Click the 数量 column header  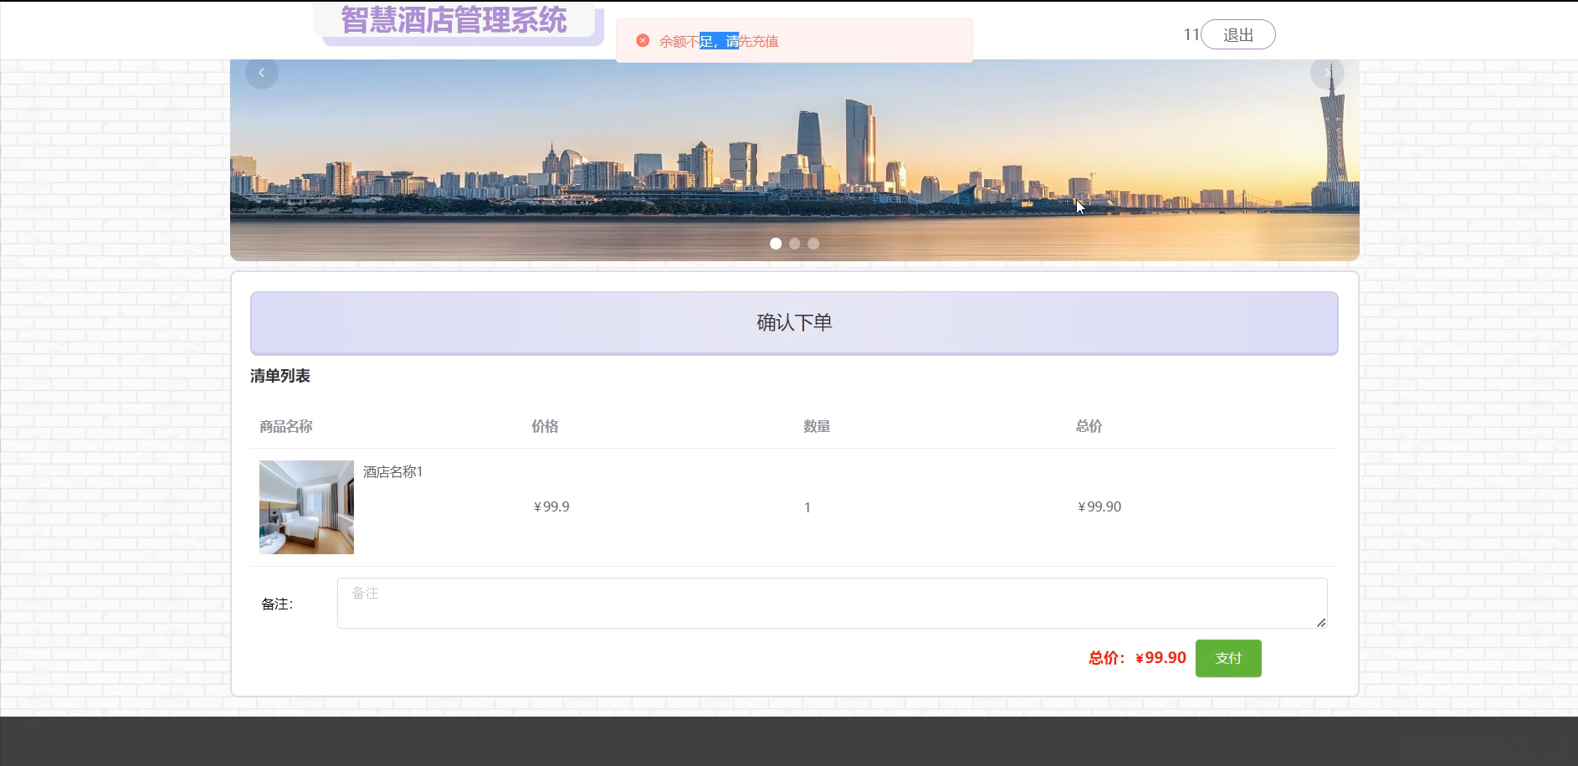(x=817, y=426)
